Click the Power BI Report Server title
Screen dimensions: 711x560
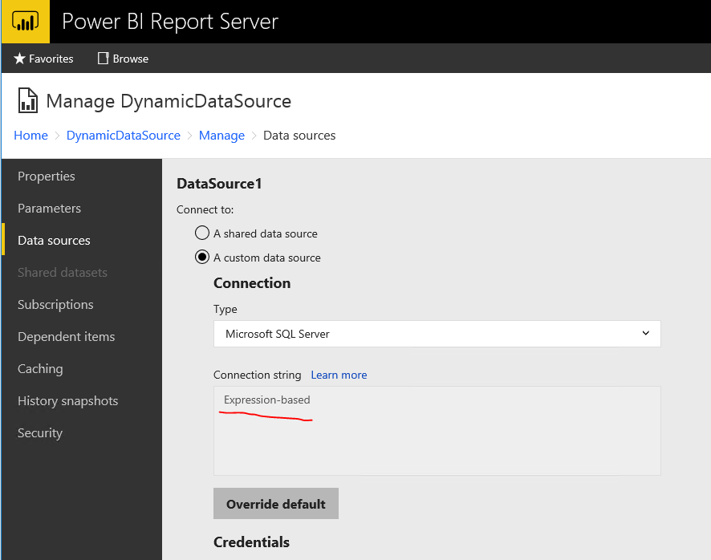tap(170, 22)
